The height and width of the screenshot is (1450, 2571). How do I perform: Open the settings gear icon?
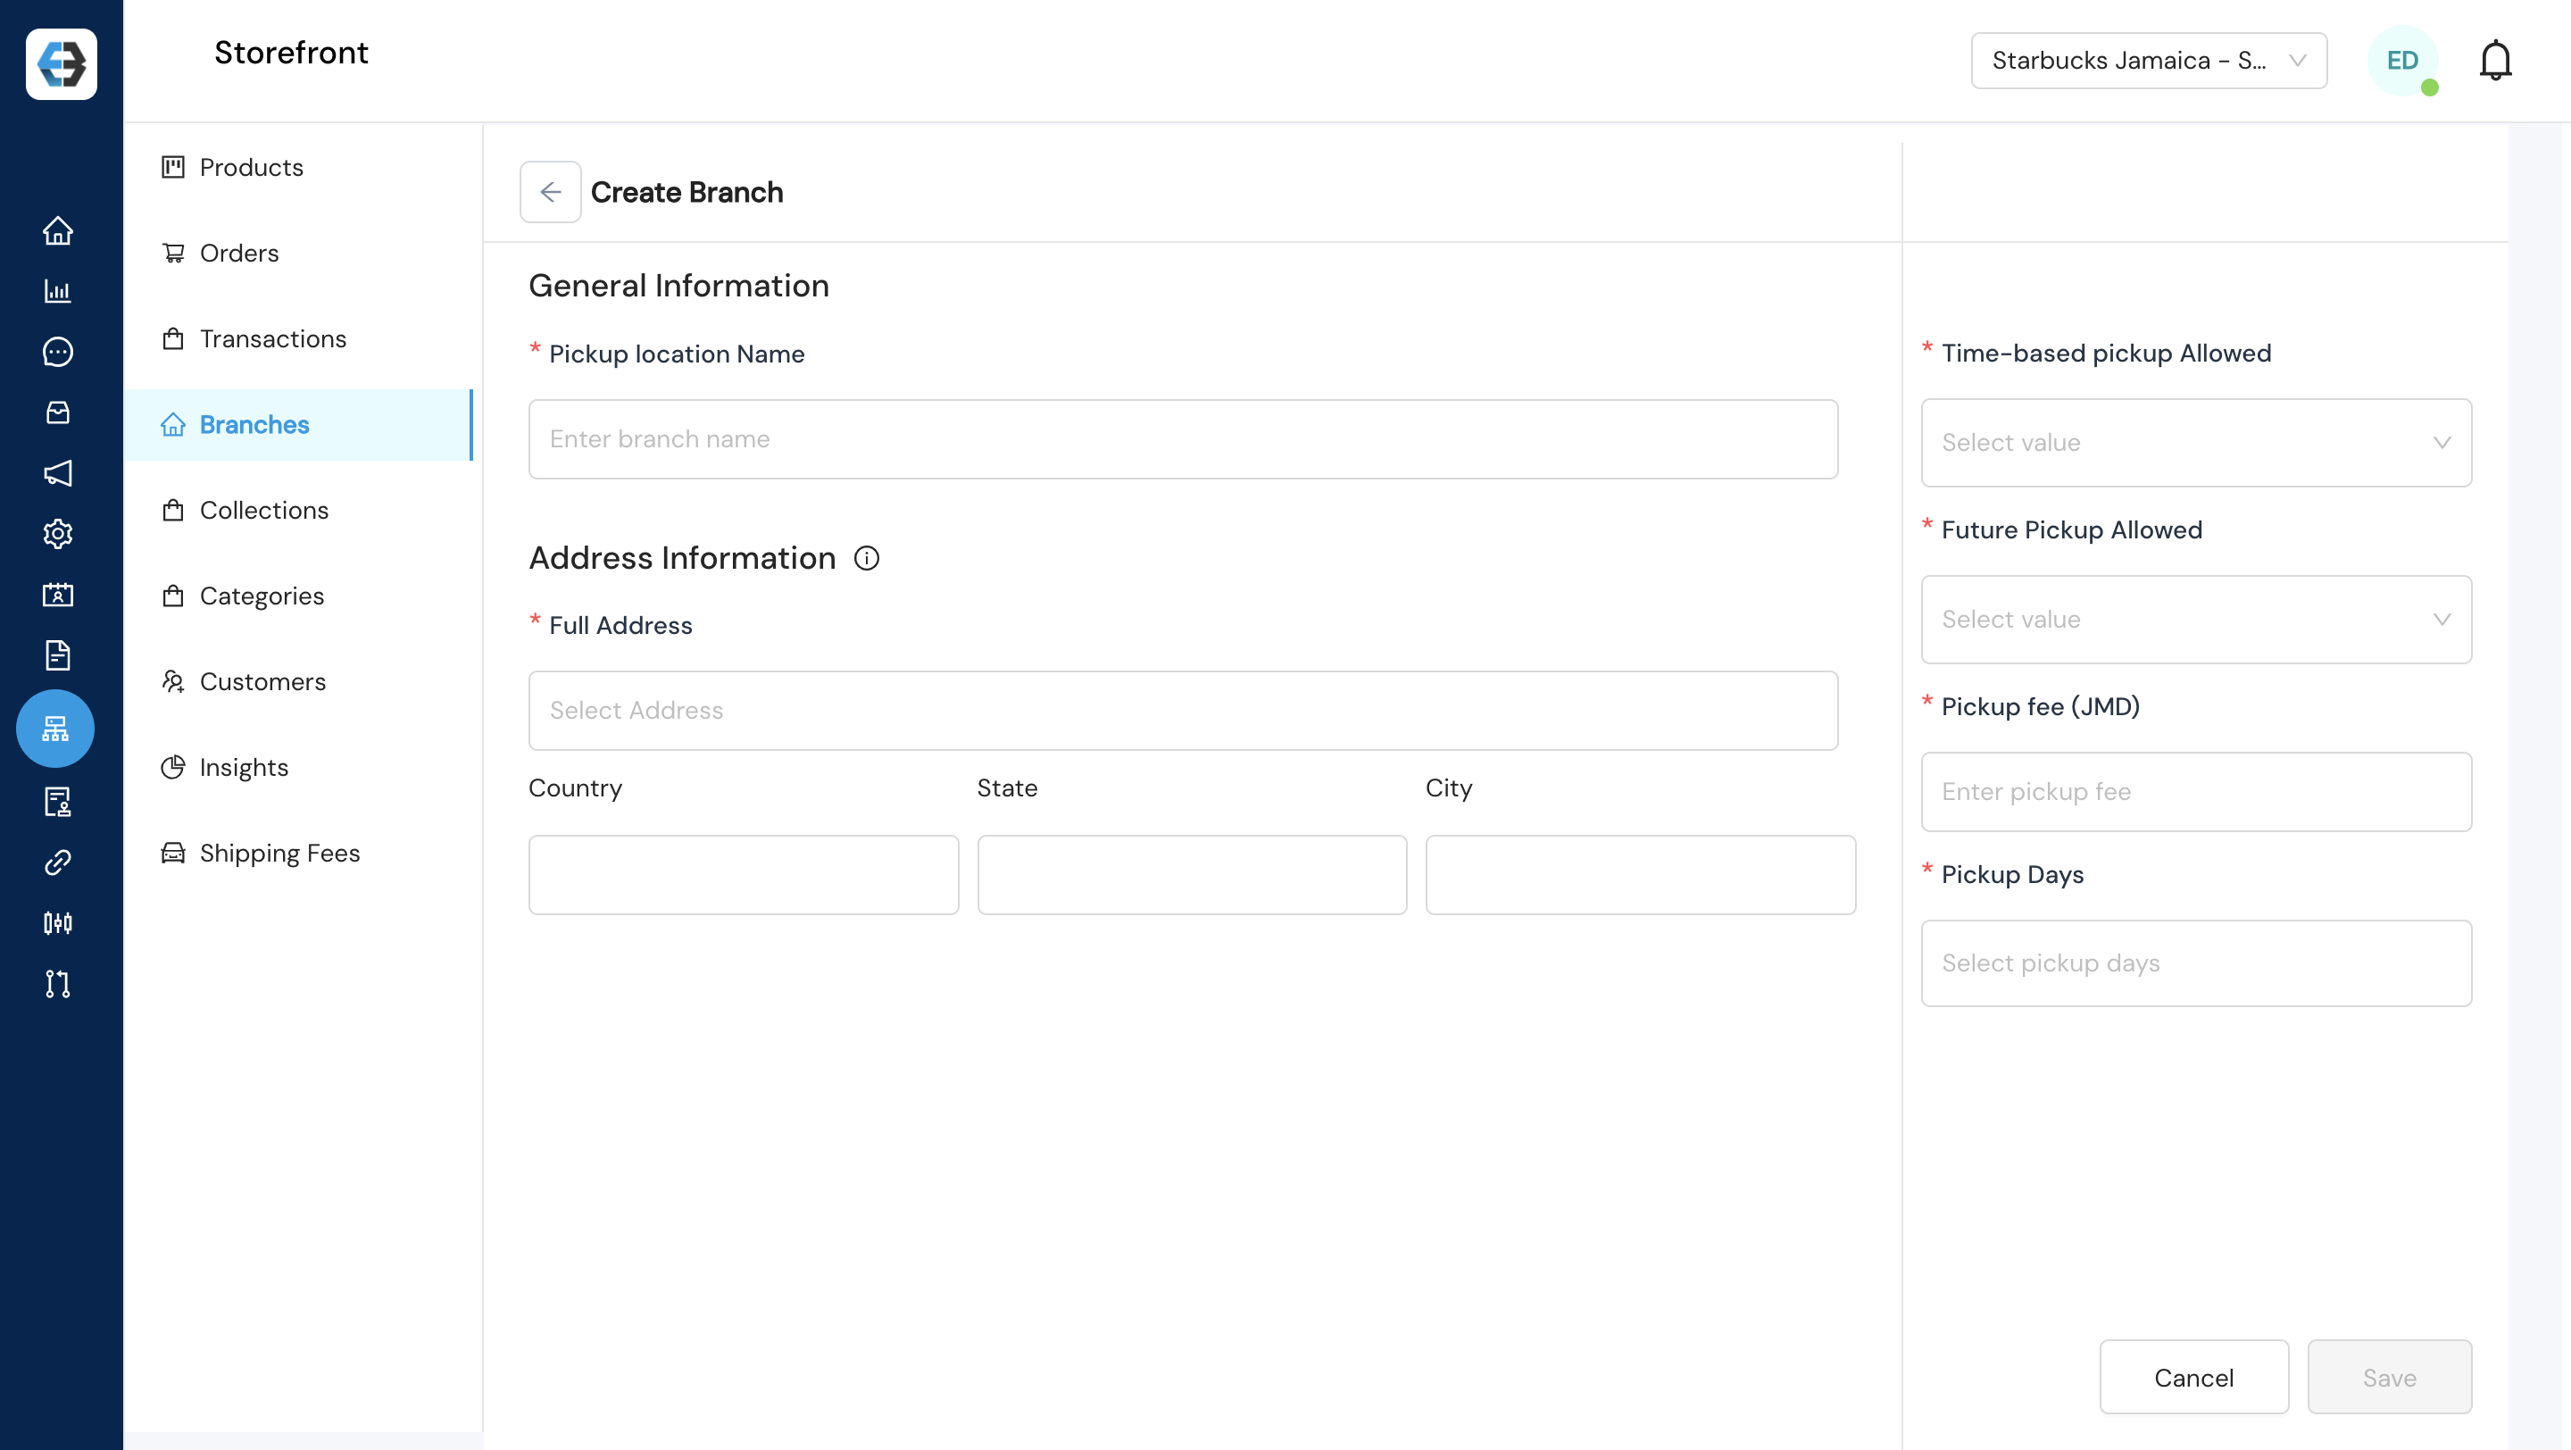pos(58,534)
